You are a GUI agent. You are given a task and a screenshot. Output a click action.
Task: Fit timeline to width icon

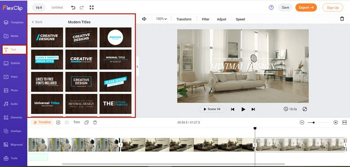point(345,122)
